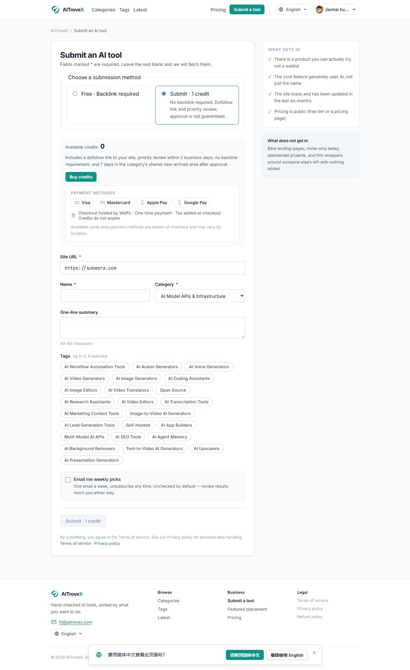Select the Submit · 1 credit radio option
This screenshot has width=410, height=670.
pos(164,94)
